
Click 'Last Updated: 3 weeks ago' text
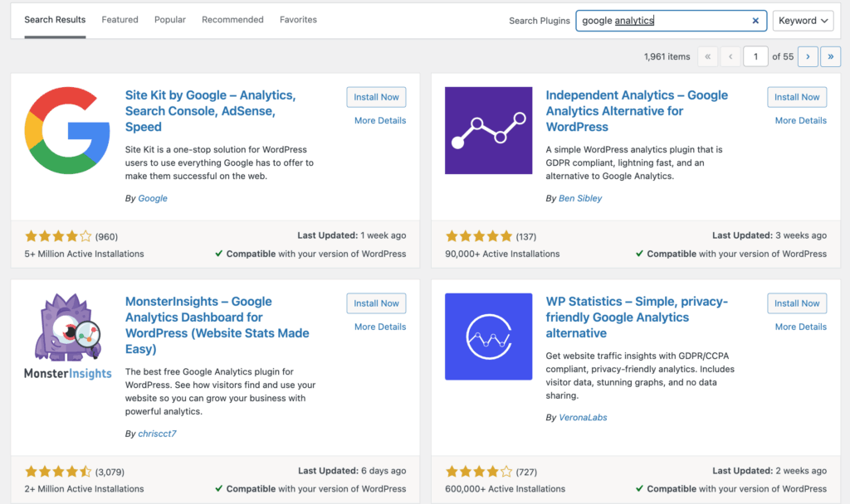769,235
